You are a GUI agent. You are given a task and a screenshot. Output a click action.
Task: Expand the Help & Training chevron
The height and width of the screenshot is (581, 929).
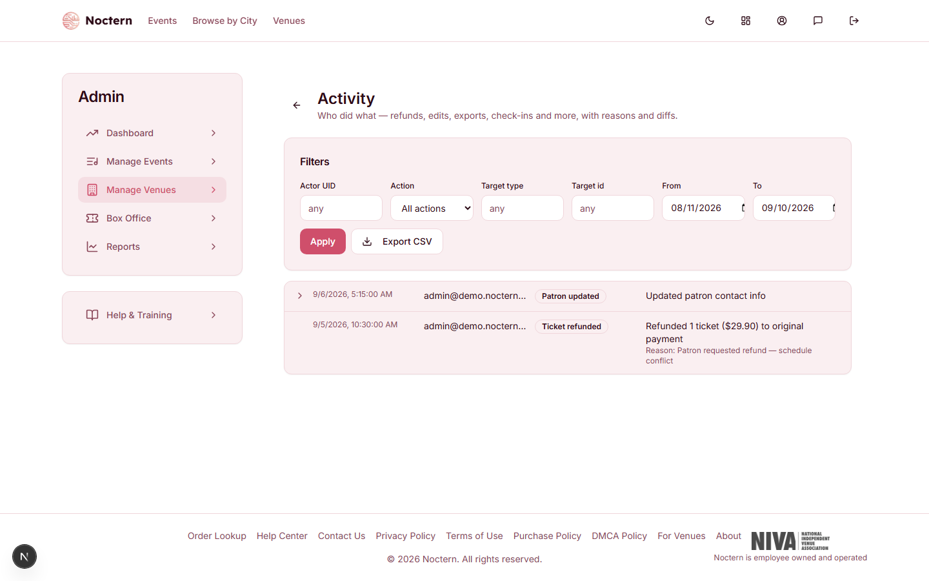click(214, 315)
